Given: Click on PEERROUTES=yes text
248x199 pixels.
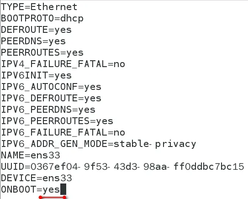Looking at the screenshot, I should tap(42, 53).
